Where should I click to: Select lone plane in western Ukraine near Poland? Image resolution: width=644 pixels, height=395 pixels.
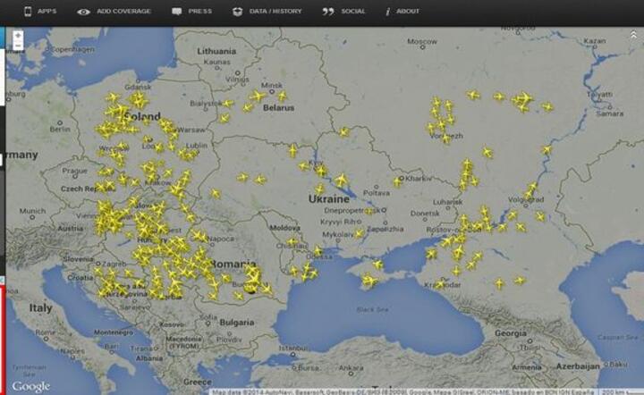tap(216, 194)
